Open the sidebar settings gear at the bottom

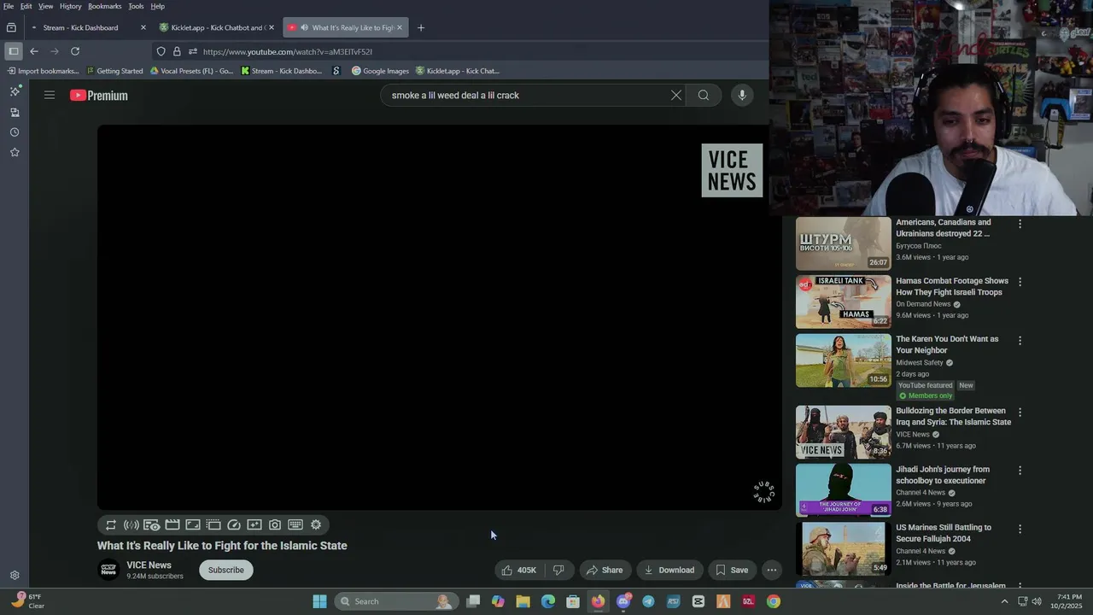point(15,576)
